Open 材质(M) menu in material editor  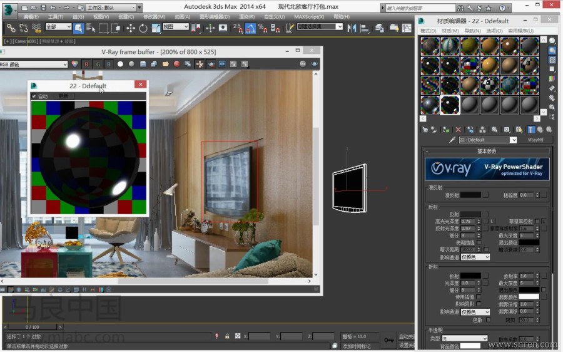coord(450,31)
